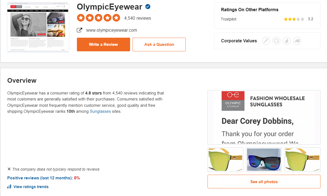This screenshot has width=327, height=196.
Task: Open the www.olympiceyewear.com website link
Action: (x=112, y=30)
